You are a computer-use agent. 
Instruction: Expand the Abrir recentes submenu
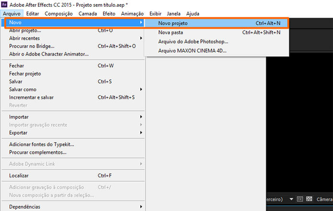[x=73, y=38]
